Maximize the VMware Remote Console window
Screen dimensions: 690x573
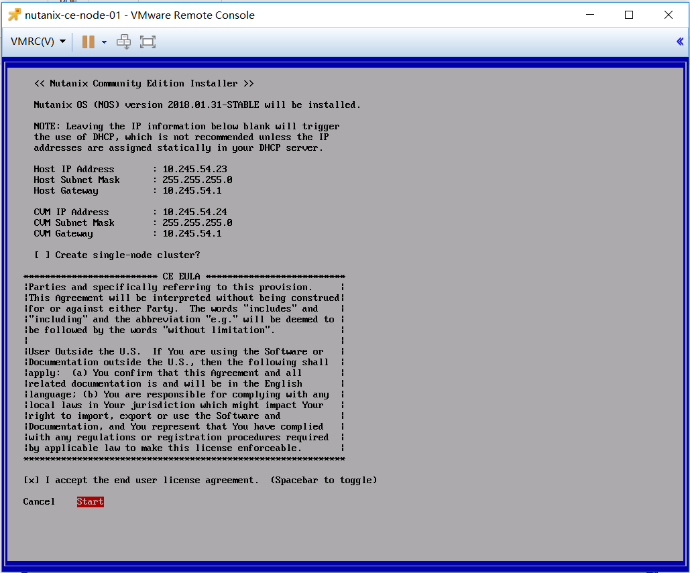[629, 15]
